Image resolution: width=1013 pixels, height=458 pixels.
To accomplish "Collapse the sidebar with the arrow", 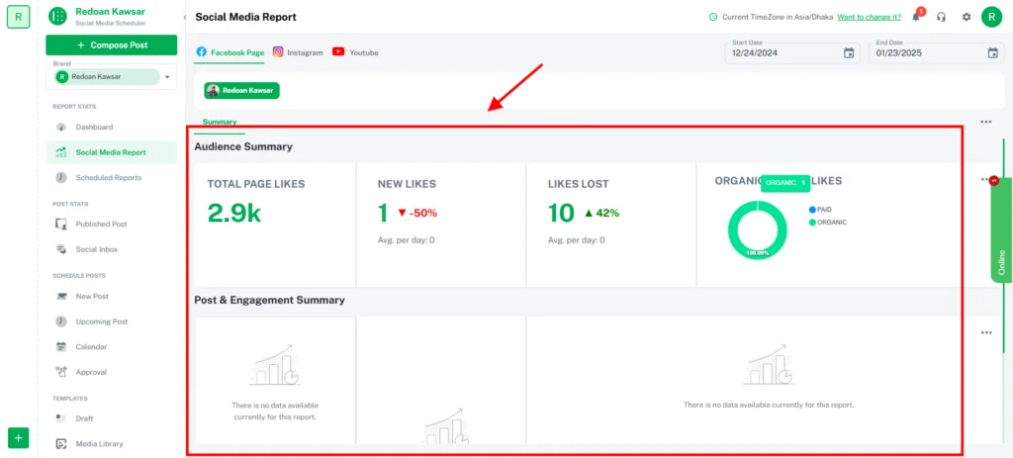I will [186, 18].
